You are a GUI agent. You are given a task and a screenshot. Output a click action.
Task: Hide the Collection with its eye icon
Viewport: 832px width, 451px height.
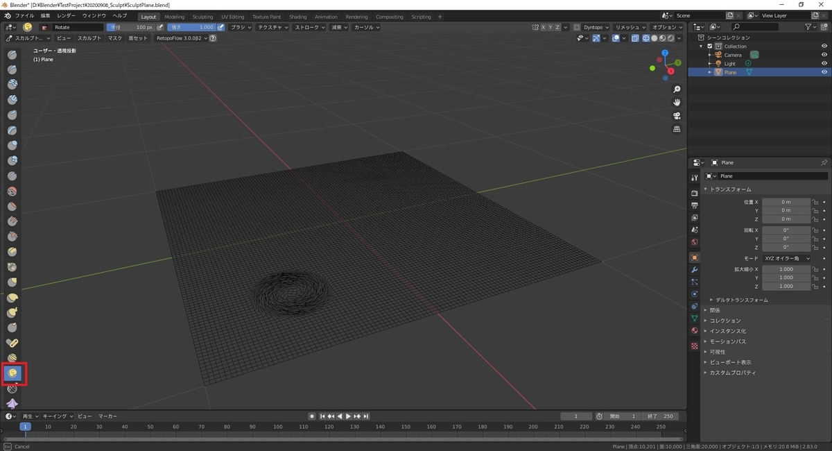[824, 46]
